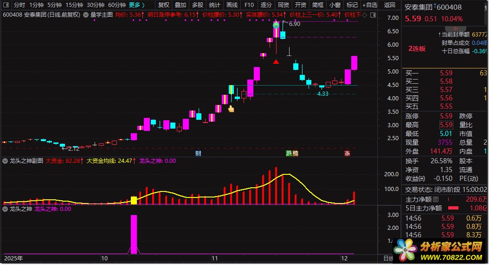This screenshot has height=265, width=490.
Task: Click the stock name 安泰集团 in quote panel
Action: pyautogui.click(x=419, y=7)
